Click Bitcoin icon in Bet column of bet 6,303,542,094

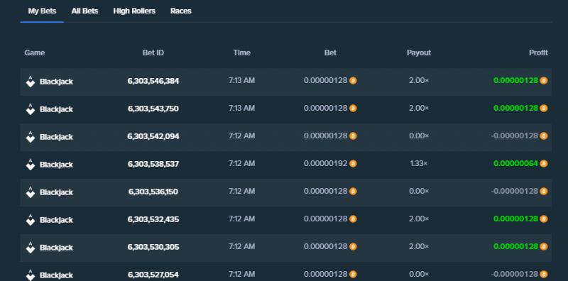click(353, 136)
